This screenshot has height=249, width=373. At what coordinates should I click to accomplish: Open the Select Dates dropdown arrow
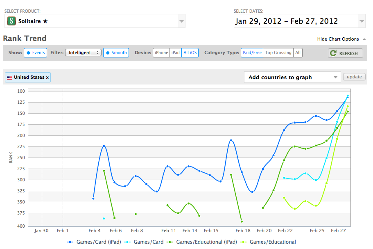click(x=362, y=21)
